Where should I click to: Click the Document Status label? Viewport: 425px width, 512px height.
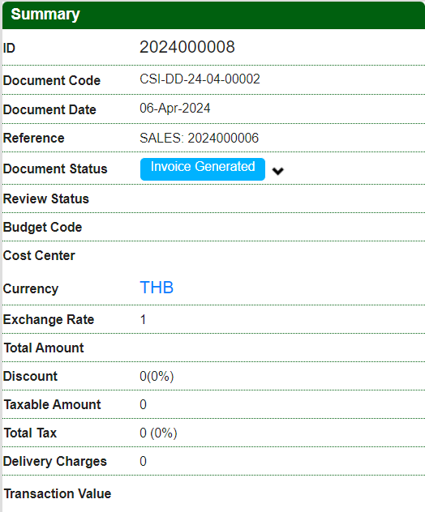tap(55, 169)
